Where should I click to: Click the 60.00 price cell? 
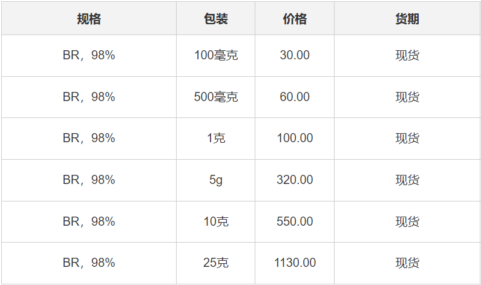click(295, 97)
